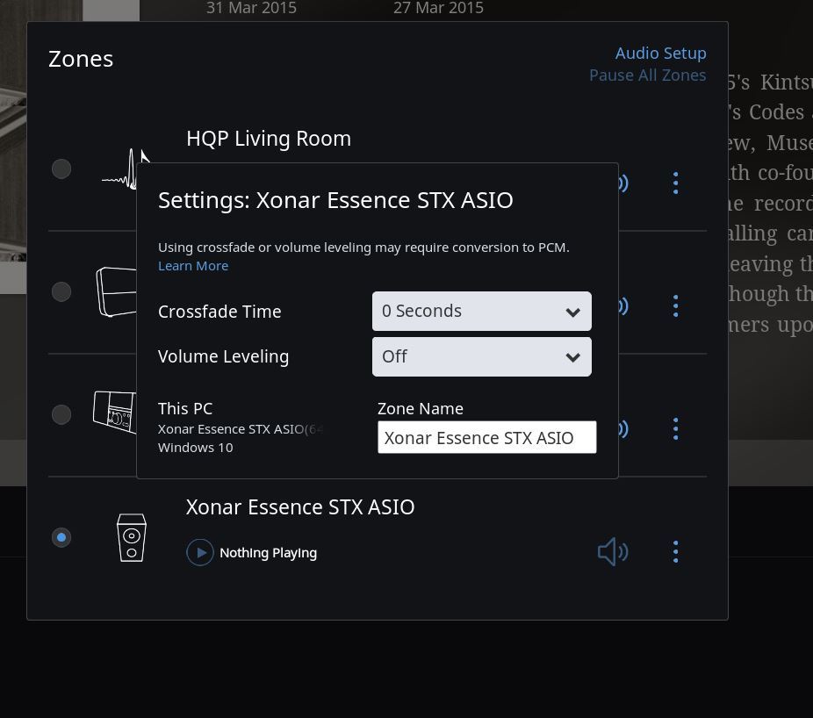Click the third zone stereo device icon

click(115, 413)
